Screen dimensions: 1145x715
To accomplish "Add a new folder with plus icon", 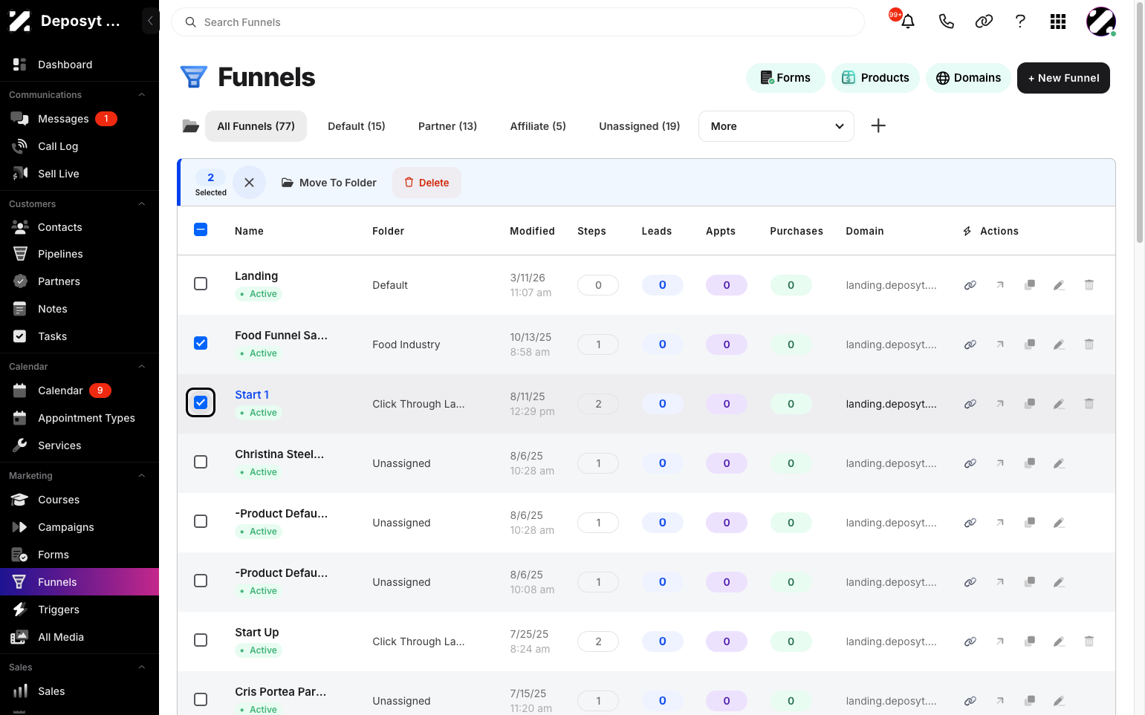I will click(878, 125).
